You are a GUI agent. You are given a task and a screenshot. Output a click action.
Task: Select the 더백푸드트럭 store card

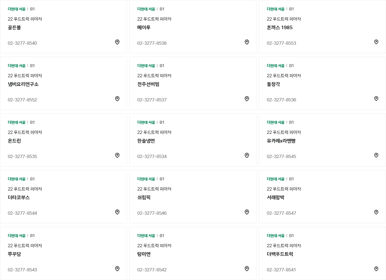tap(322, 253)
